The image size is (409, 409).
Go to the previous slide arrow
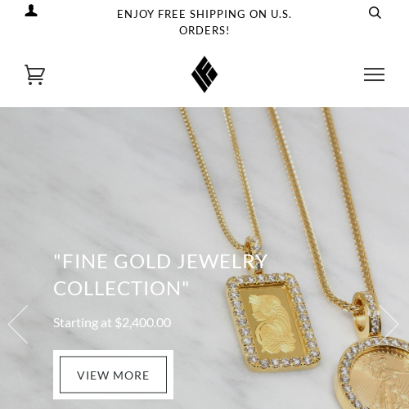[18, 324]
